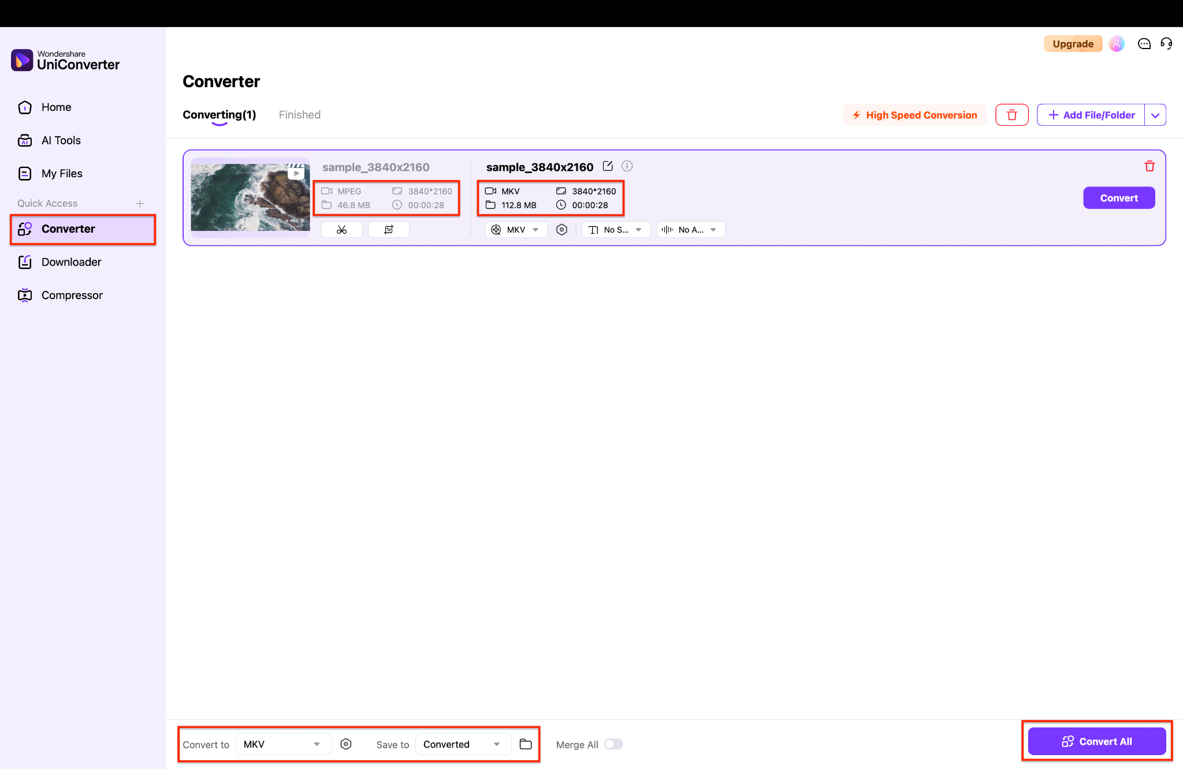Image resolution: width=1183 pixels, height=769 pixels.
Task: Open the Compressor from Quick Access
Action: pos(72,295)
